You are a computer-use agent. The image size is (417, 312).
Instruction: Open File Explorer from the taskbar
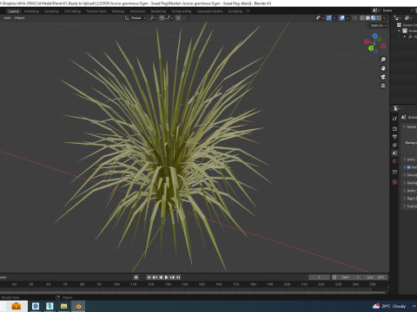pos(63,306)
